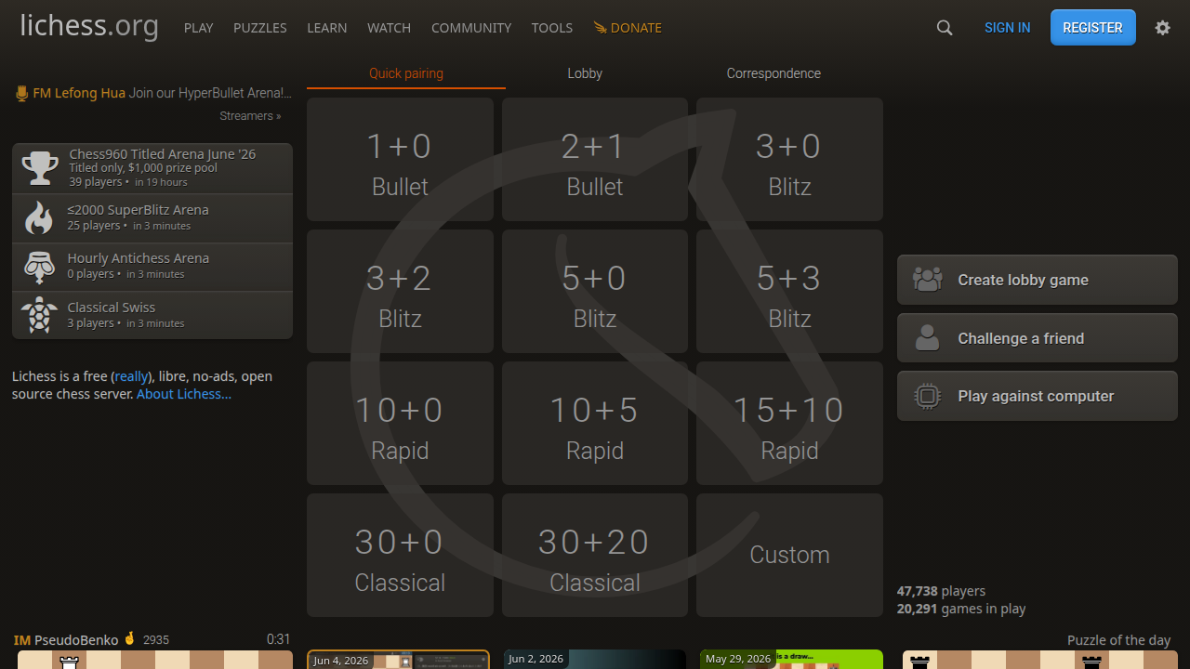This screenshot has height=669, width=1190.
Task: Click Play against computer button
Action: tap(1038, 396)
